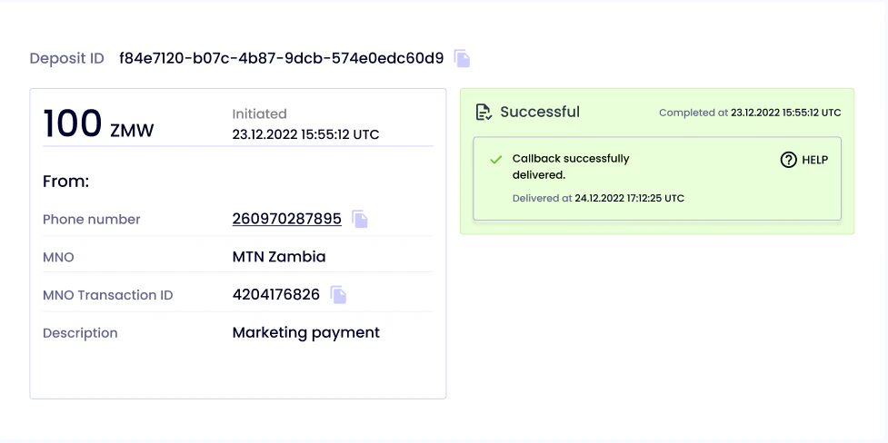Open the phone number 260970287895 link
The width and height of the screenshot is (888, 443).
(287, 219)
